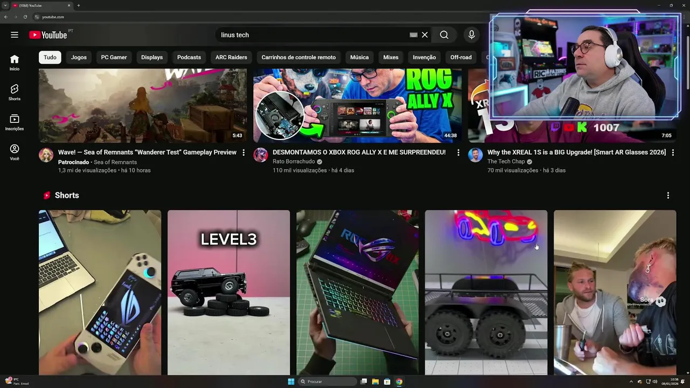The image size is (690, 388).
Task: Play the ROG laptop Short
Action: point(357,292)
